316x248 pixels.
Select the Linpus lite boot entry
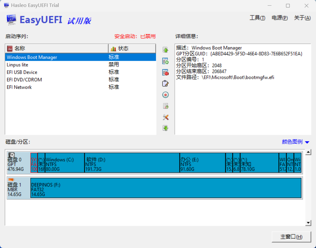(x=80, y=65)
